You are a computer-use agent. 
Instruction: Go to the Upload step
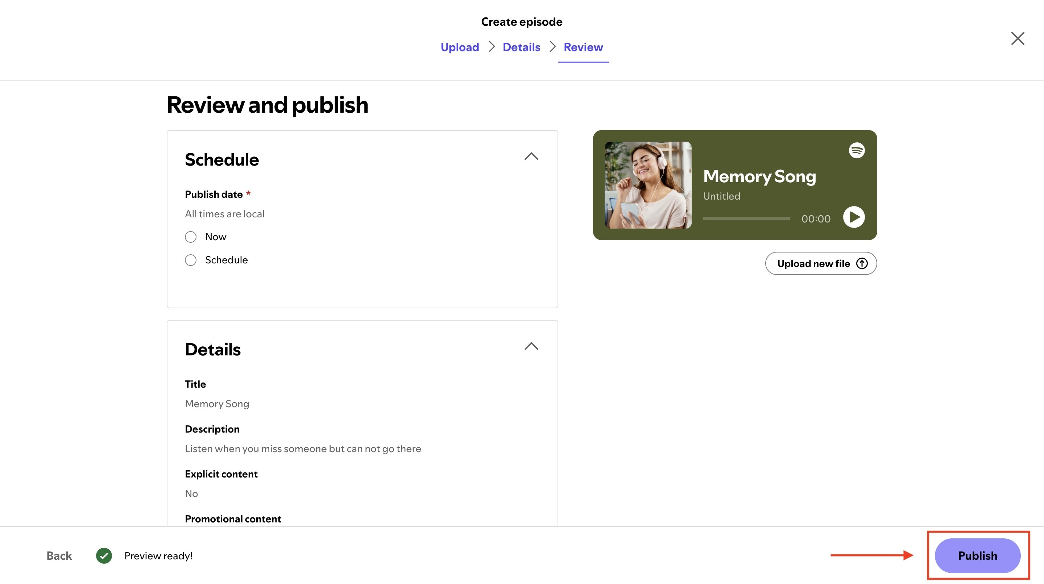pos(460,47)
